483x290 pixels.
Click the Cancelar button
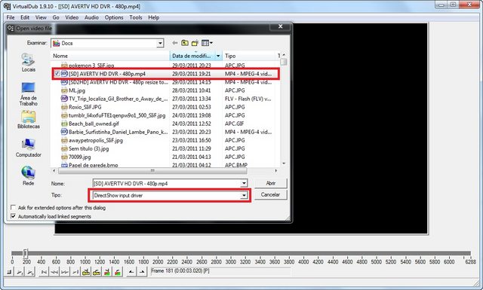271,194
